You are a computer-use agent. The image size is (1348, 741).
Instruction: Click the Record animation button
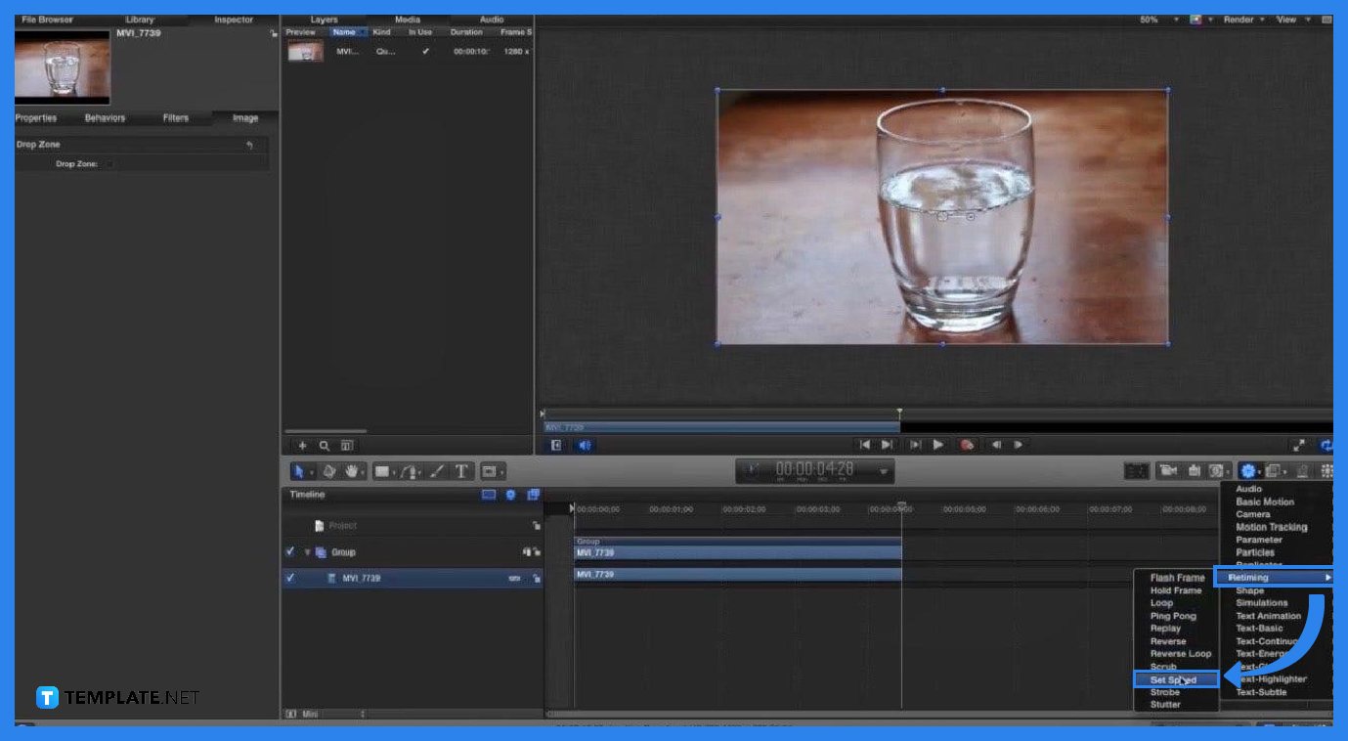pos(967,445)
